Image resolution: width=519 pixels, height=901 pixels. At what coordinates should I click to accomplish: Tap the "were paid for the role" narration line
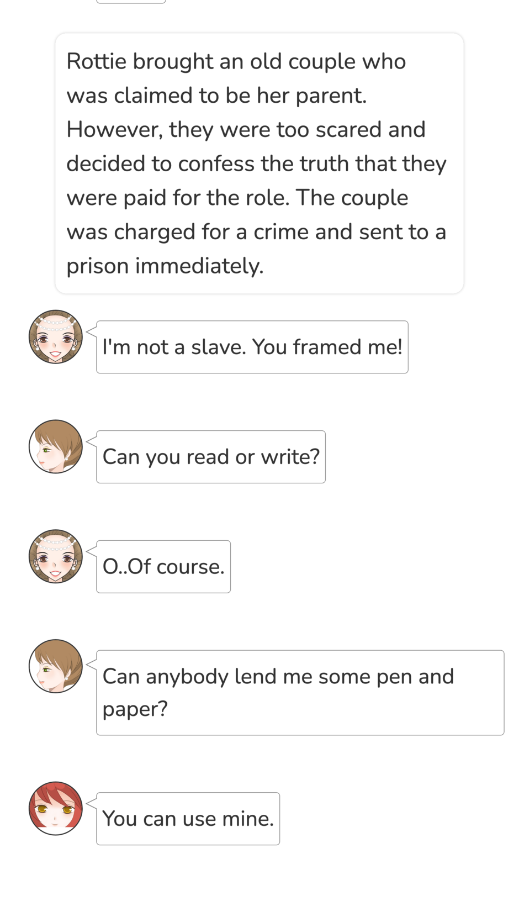[237, 198]
